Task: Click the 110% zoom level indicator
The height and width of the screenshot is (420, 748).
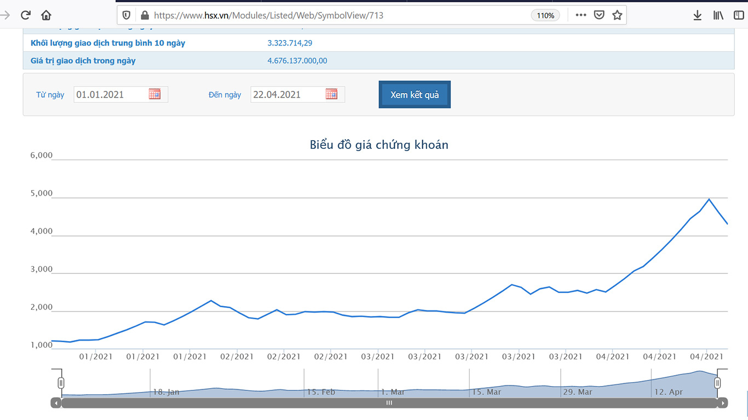Action: (545, 15)
